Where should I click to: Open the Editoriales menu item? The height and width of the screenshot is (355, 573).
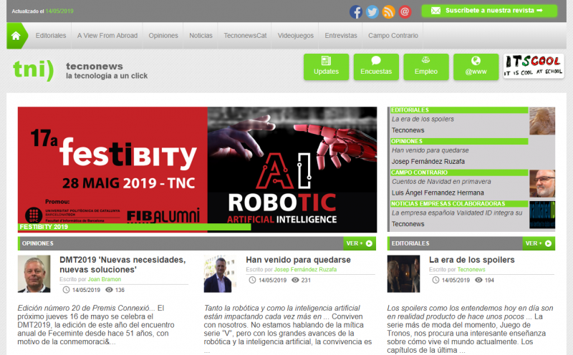coord(51,35)
